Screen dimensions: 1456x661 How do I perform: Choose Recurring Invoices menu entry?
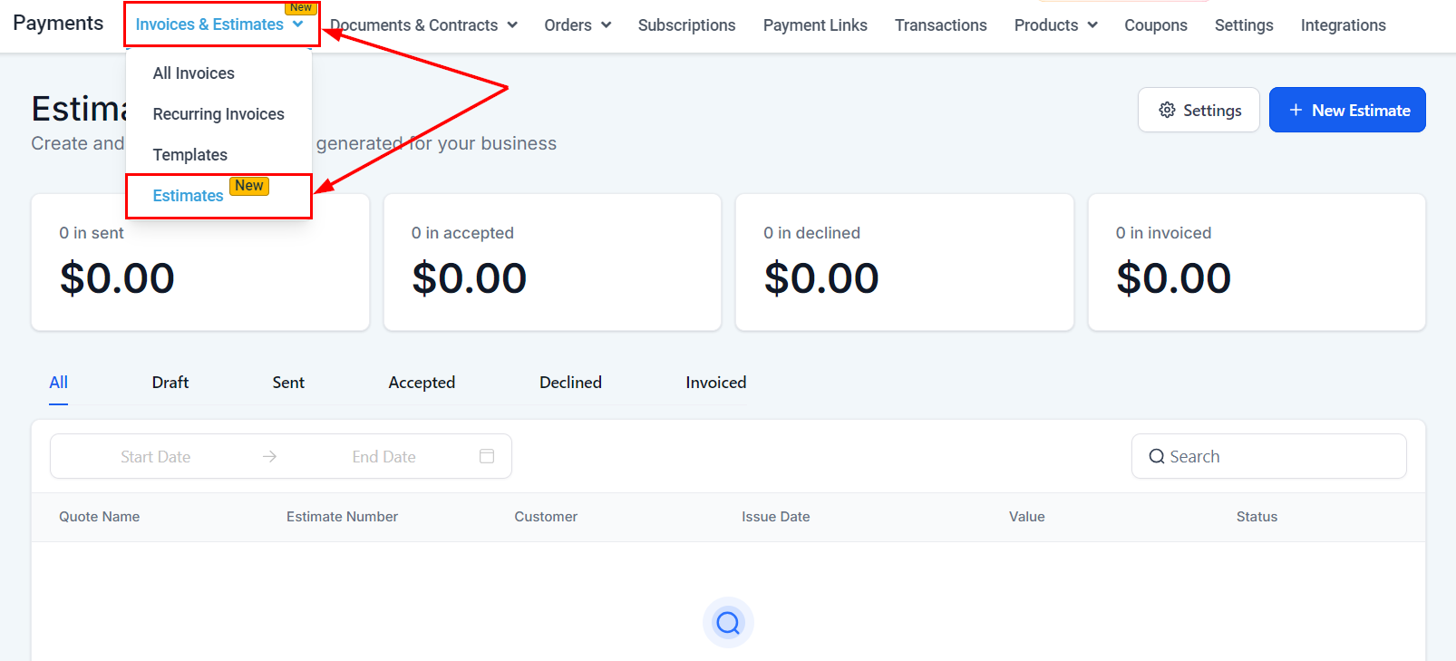tap(218, 114)
